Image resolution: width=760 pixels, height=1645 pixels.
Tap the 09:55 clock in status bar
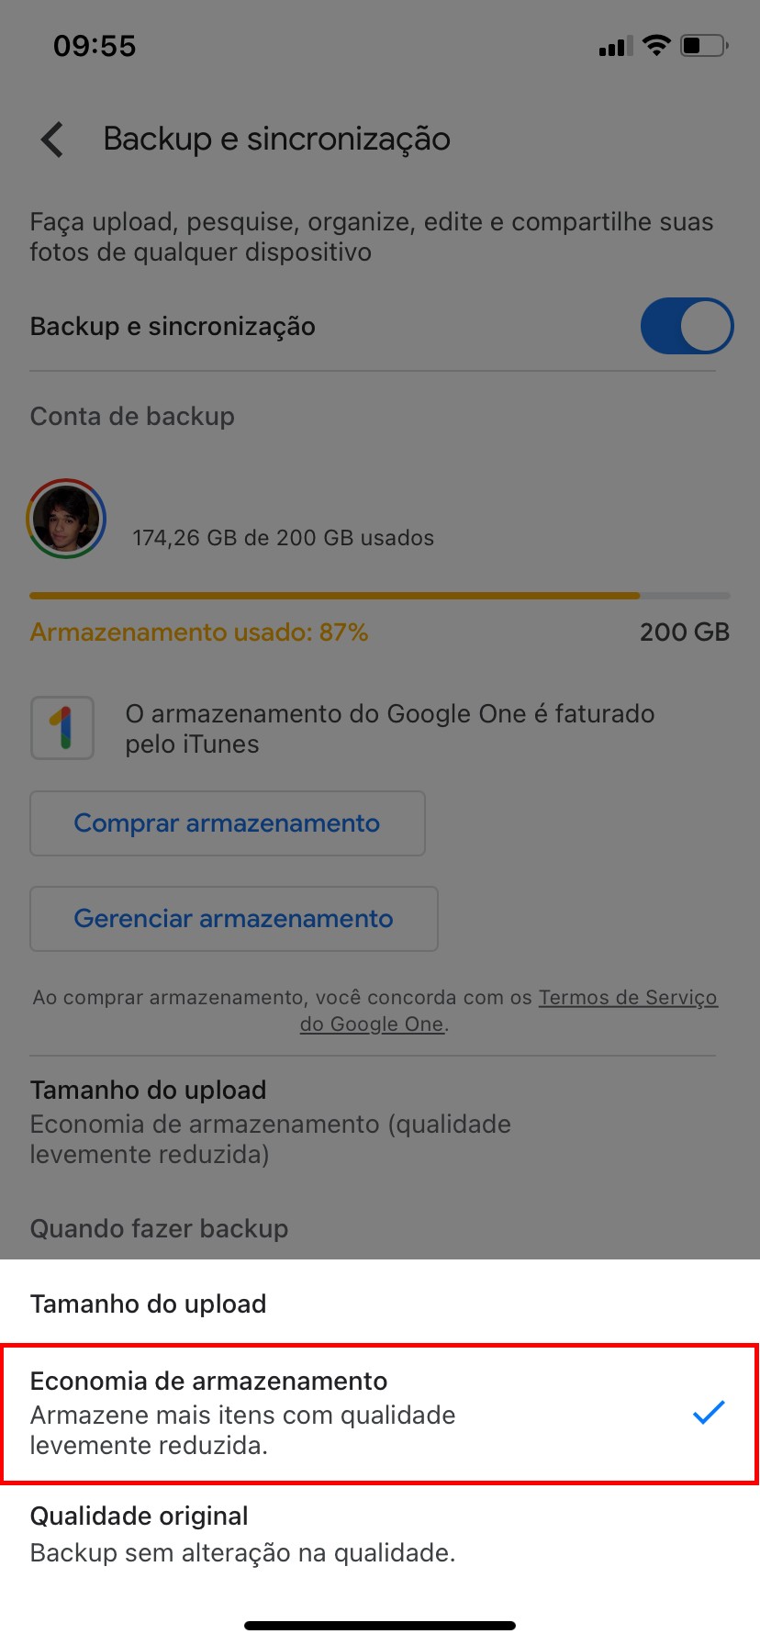[x=95, y=46]
